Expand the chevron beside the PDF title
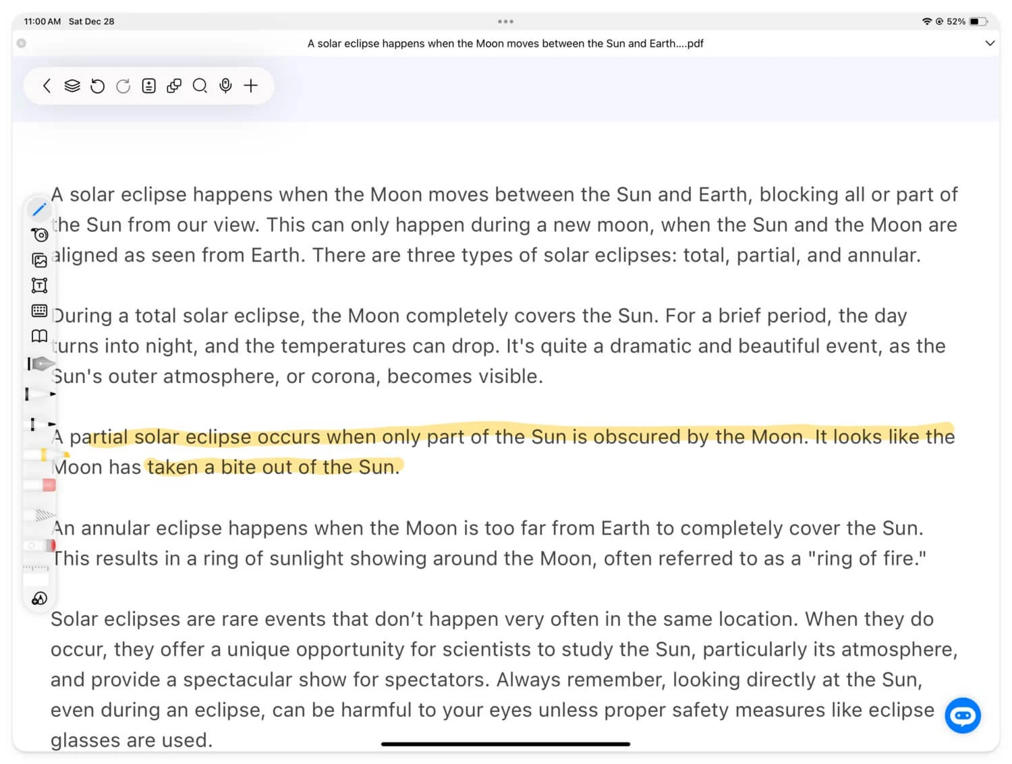Viewport: 1012px width, 764px height. 990,43
